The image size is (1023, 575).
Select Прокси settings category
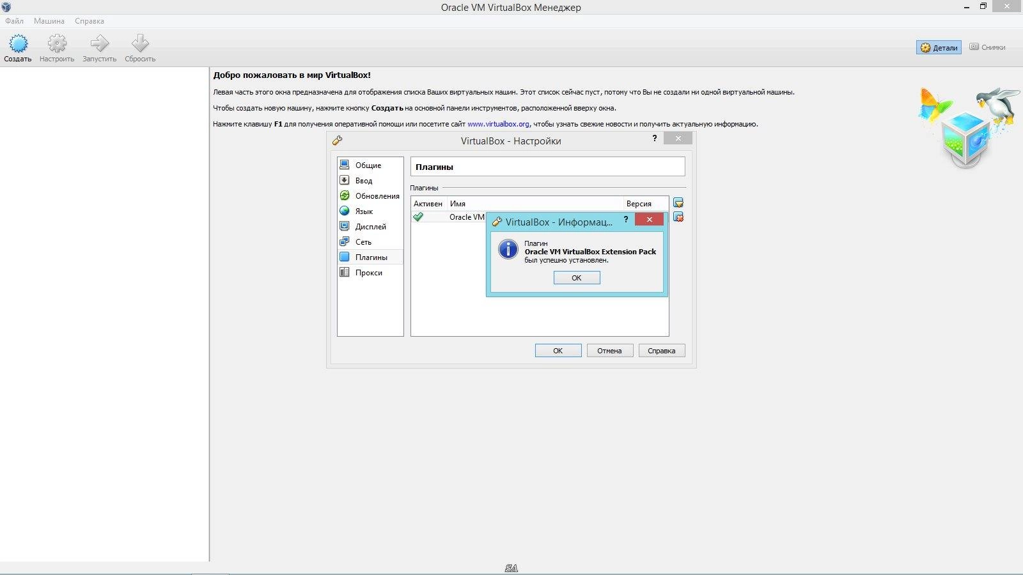(370, 272)
